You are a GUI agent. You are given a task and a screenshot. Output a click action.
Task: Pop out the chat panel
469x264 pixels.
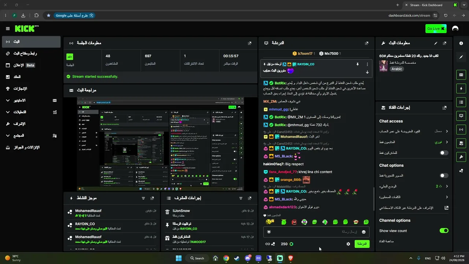click(366, 43)
